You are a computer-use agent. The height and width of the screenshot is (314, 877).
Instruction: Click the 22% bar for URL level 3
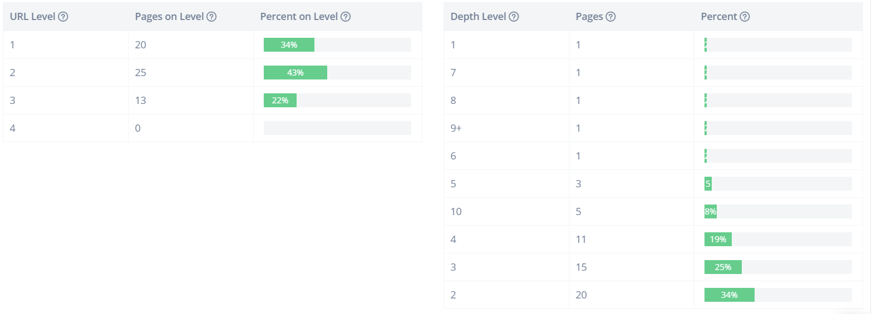pos(280,101)
